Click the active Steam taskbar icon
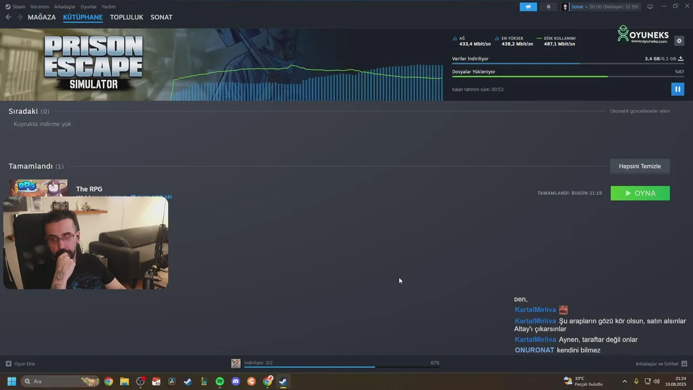Viewport: 693px width, 390px height. [283, 381]
